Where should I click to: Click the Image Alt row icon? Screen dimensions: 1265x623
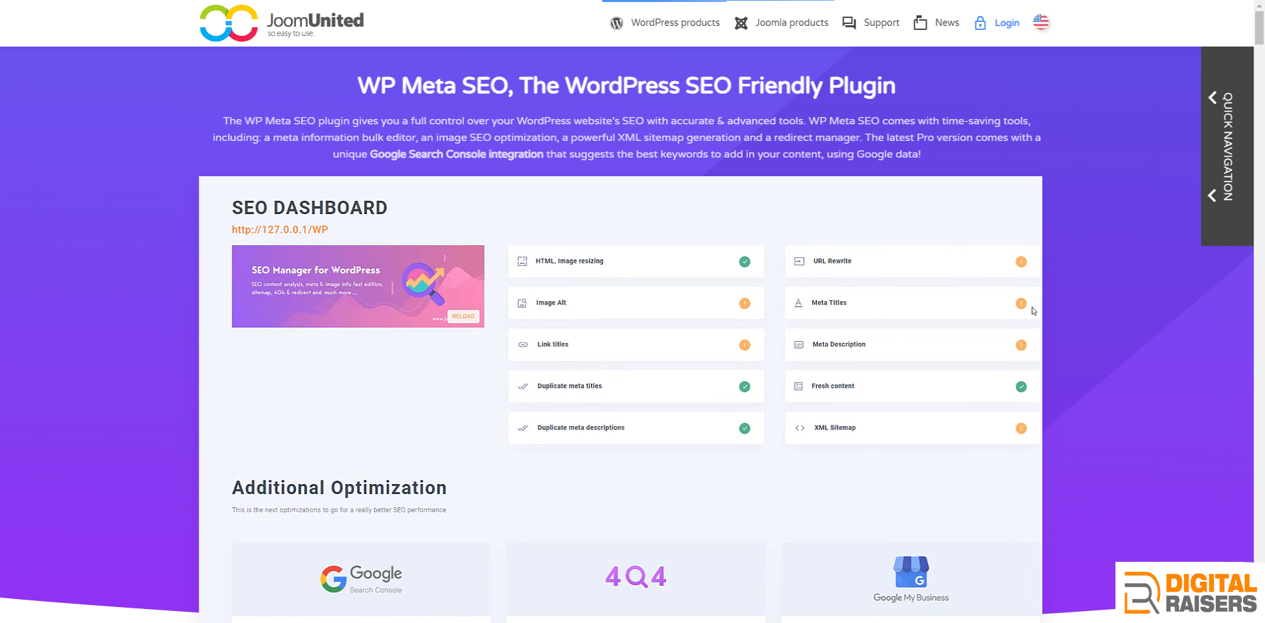[x=522, y=303]
